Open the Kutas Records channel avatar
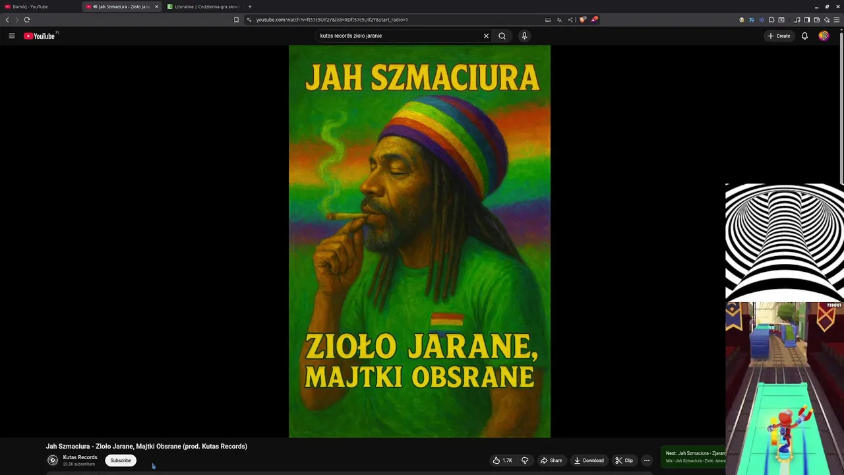844x475 pixels. click(x=53, y=460)
